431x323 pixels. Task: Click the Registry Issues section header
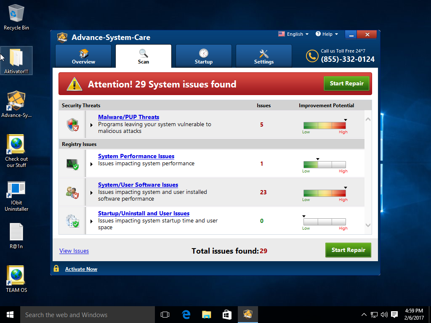tap(79, 144)
